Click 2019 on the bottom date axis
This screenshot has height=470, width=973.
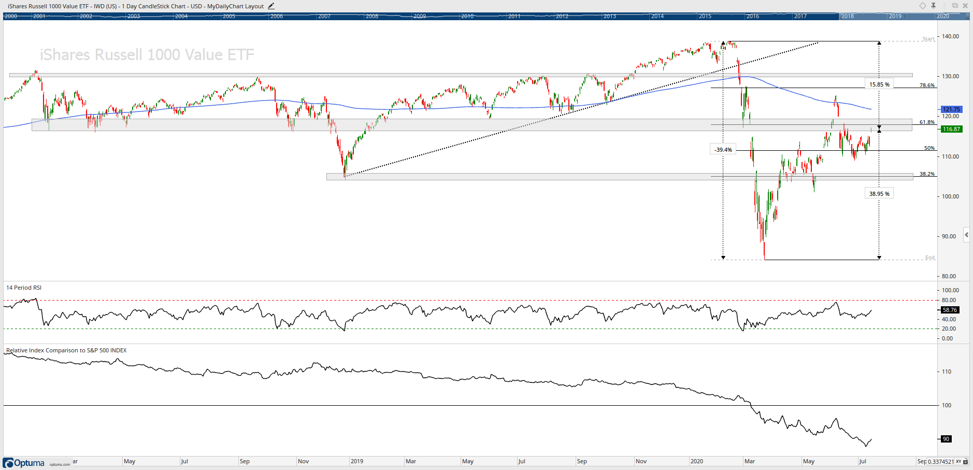(x=357, y=461)
